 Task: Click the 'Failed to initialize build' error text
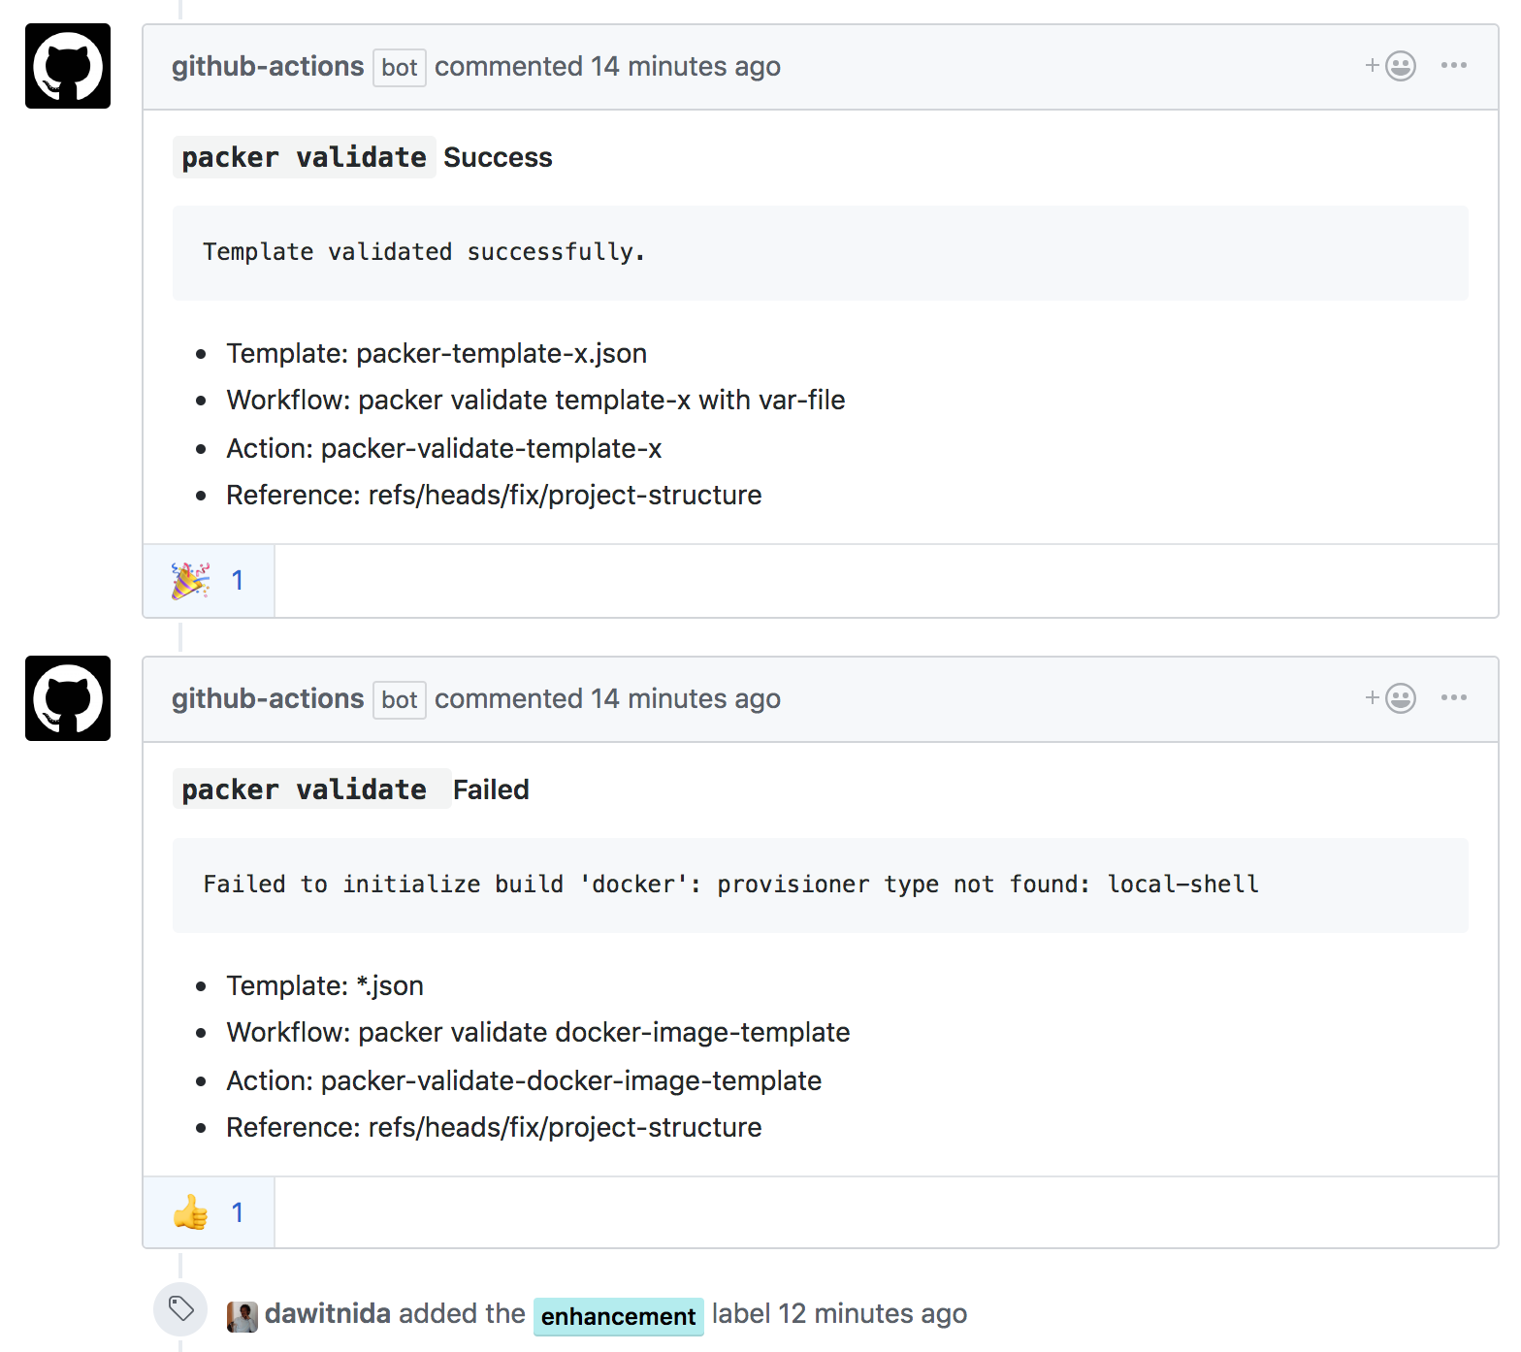(x=731, y=885)
